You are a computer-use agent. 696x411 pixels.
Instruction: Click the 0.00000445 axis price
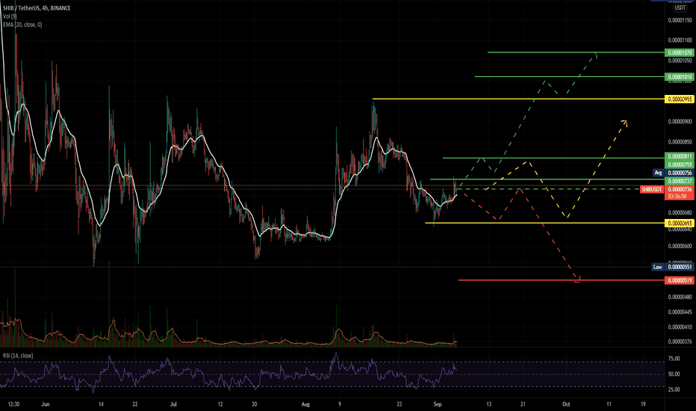click(680, 312)
